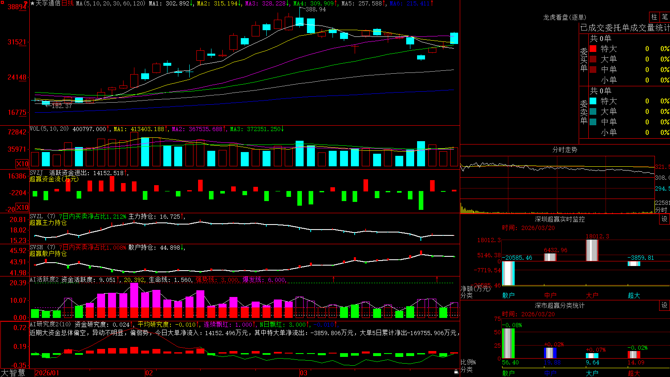The height and width of the screenshot is (377, 670).
Task: Click the MA5: 257.588 value
Action: (x=363, y=3)
